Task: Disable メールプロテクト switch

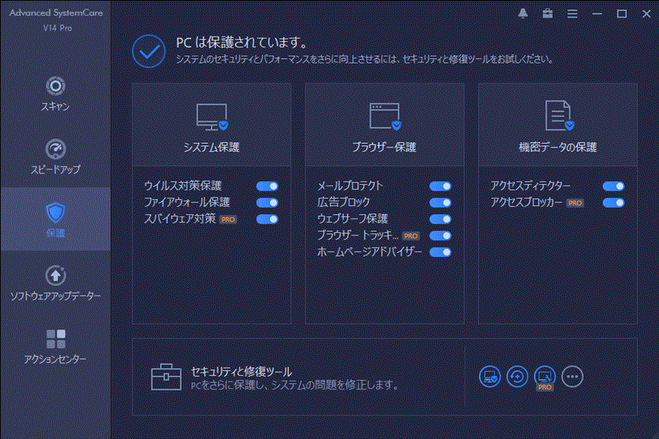Action: 441,186
